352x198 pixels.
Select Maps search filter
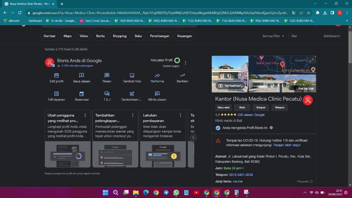tap(67, 36)
